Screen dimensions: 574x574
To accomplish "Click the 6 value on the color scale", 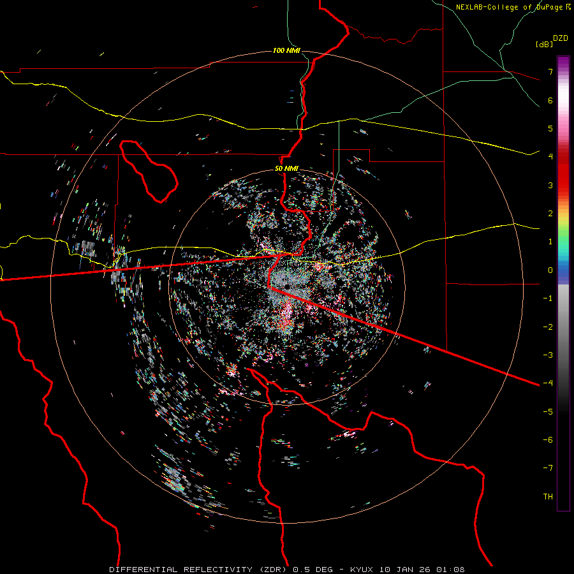I will click(550, 100).
